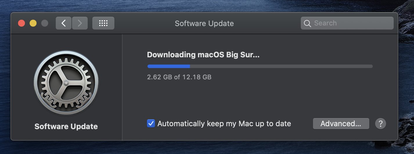Go back to previous preferences pane
This screenshot has width=414, height=154.
pos(64,23)
